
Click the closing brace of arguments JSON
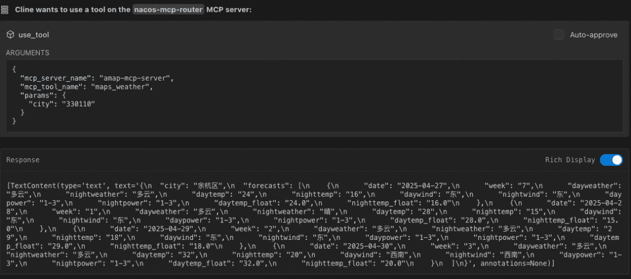point(13,121)
